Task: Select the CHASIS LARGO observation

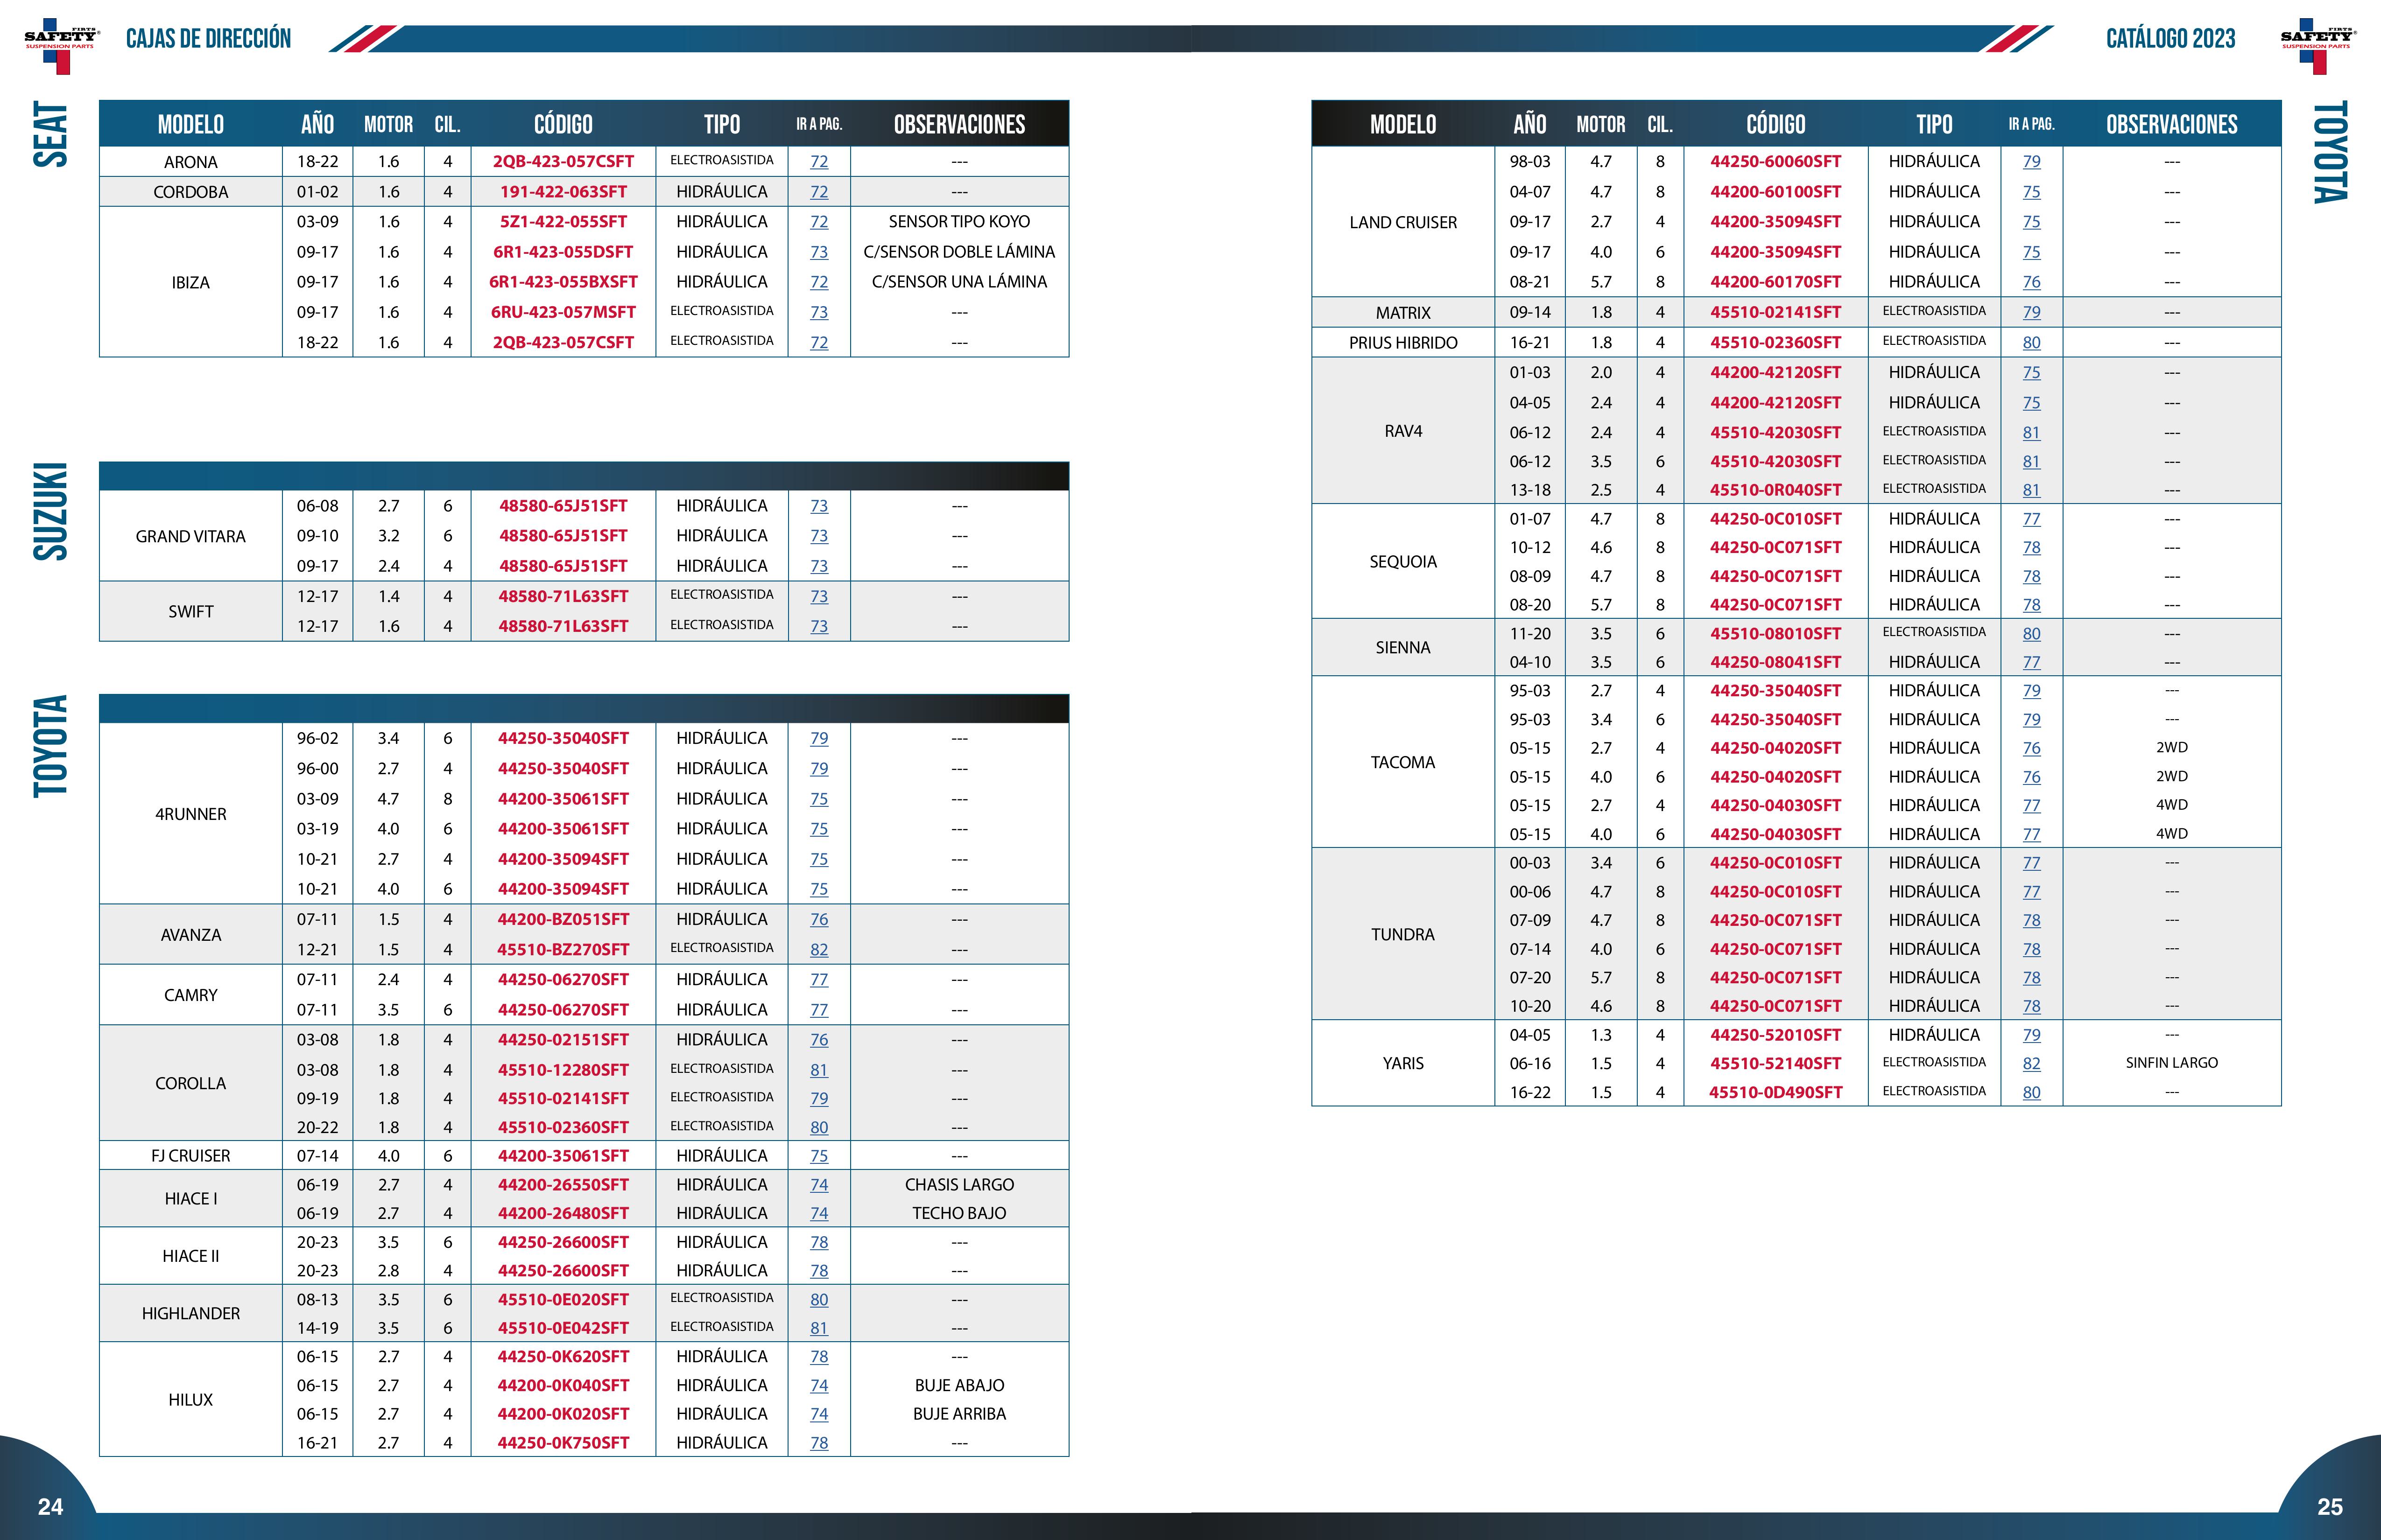Action: pyautogui.click(x=959, y=1184)
